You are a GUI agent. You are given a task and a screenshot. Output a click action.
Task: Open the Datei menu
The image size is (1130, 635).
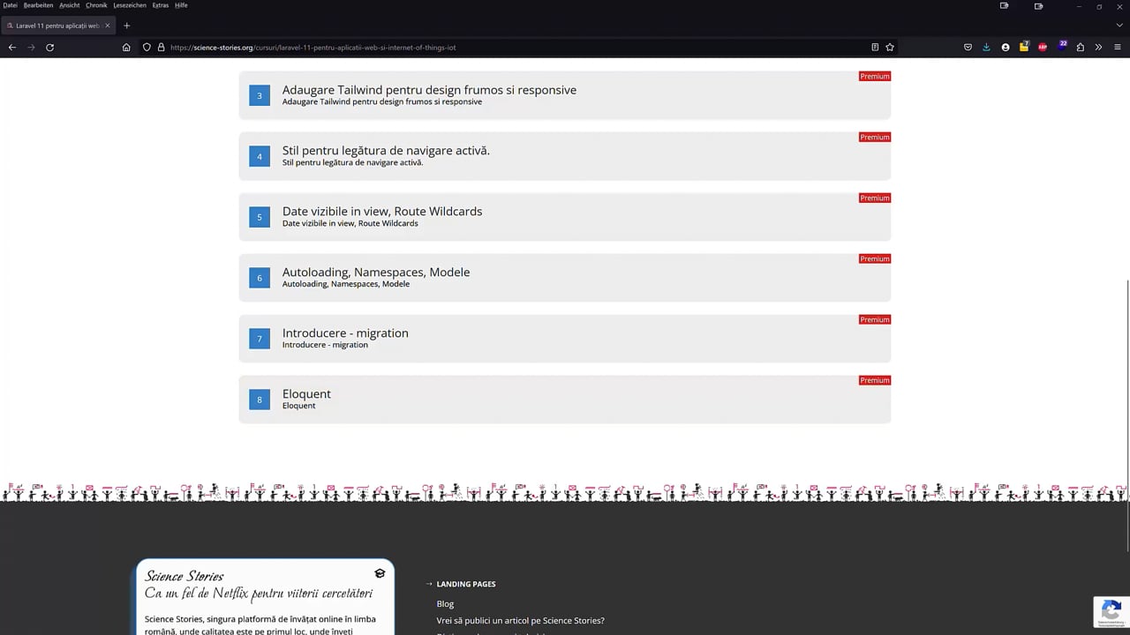coord(11,5)
